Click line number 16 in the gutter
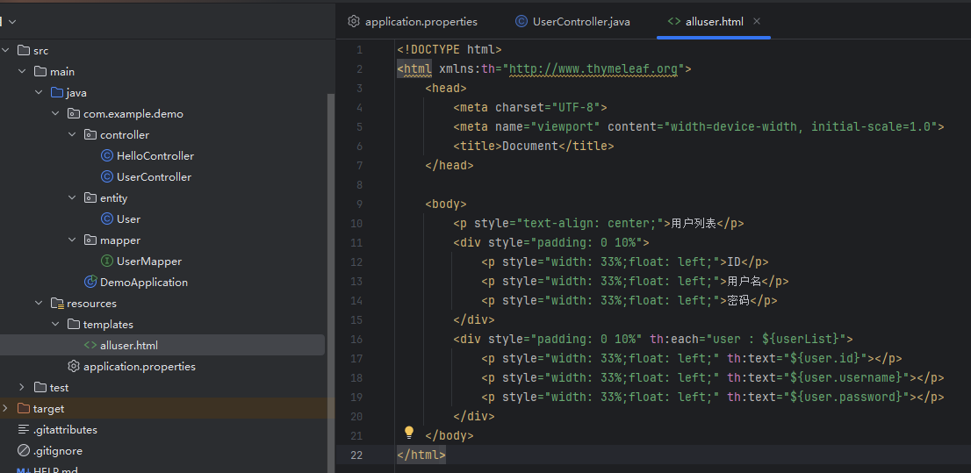 pos(356,339)
